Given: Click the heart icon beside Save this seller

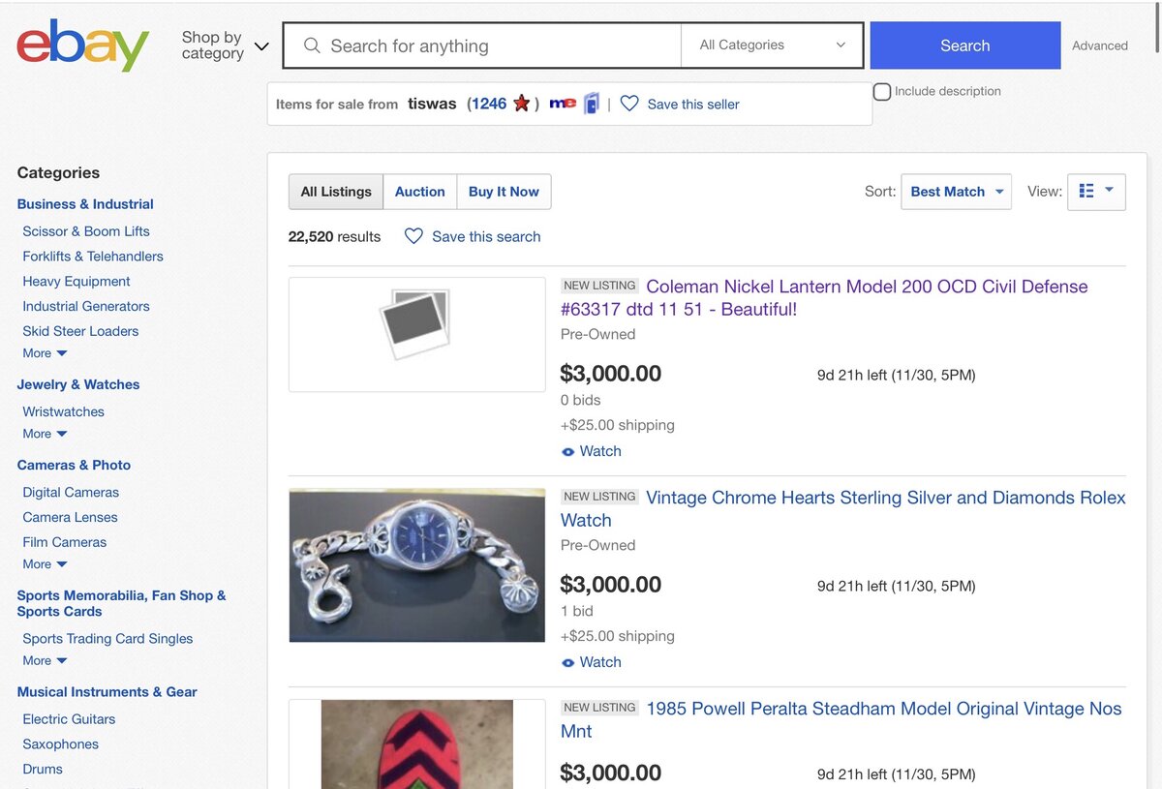Looking at the screenshot, I should [629, 104].
